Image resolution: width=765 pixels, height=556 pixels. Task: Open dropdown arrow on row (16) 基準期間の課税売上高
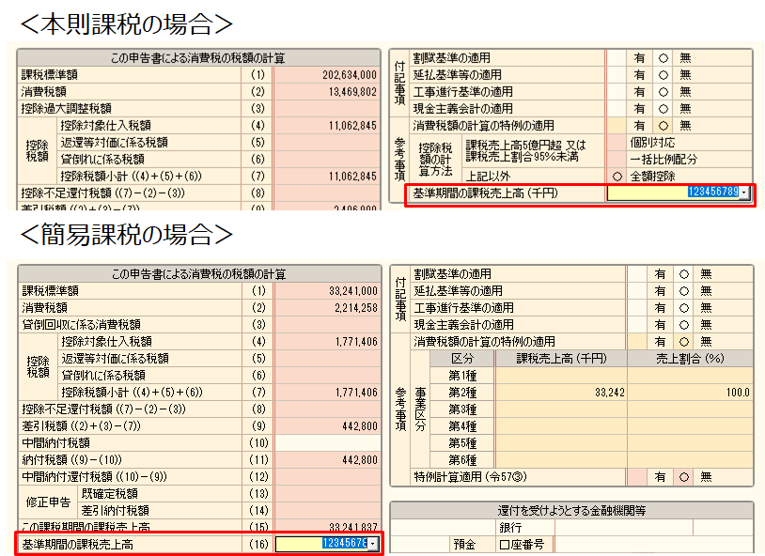click(374, 544)
